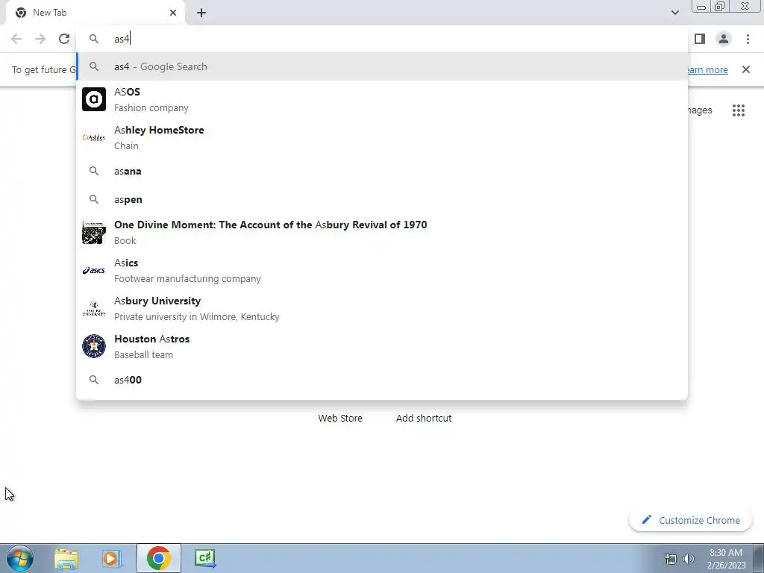This screenshot has height=573, width=764.
Task: Open Windows Explorer from taskbar
Action: pyautogui.click(x=66, y=558)
